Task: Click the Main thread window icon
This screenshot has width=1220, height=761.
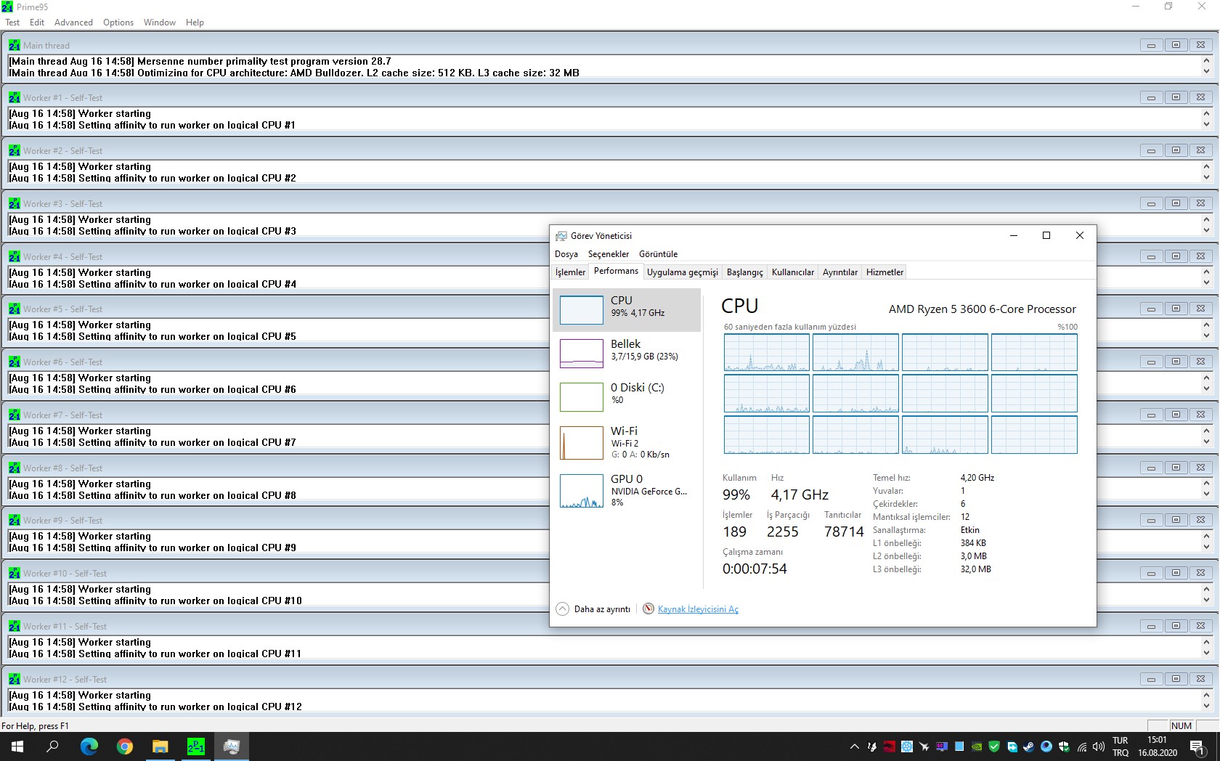Action: pos(15,45)
